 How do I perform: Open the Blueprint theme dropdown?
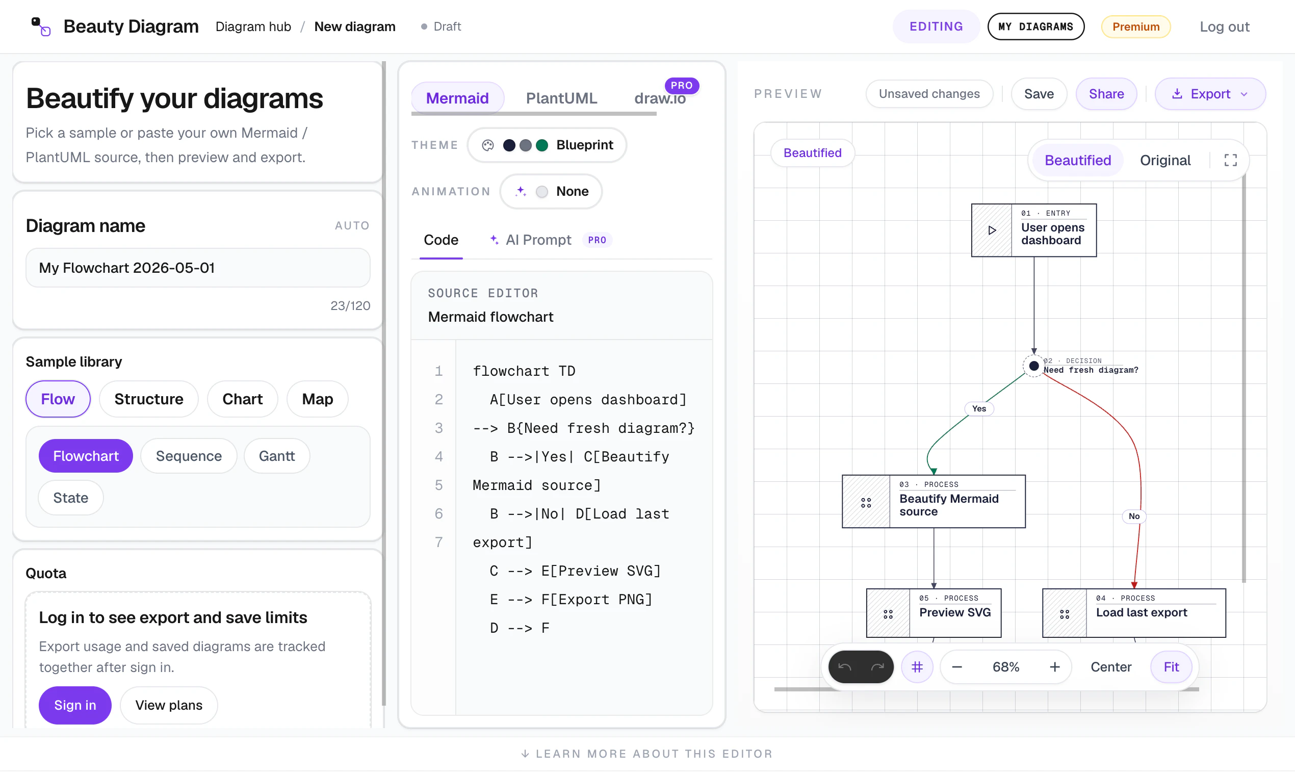click(x=547, y=145)
